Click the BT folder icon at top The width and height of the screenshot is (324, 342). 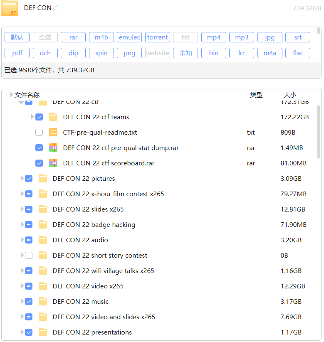point(10,8)
